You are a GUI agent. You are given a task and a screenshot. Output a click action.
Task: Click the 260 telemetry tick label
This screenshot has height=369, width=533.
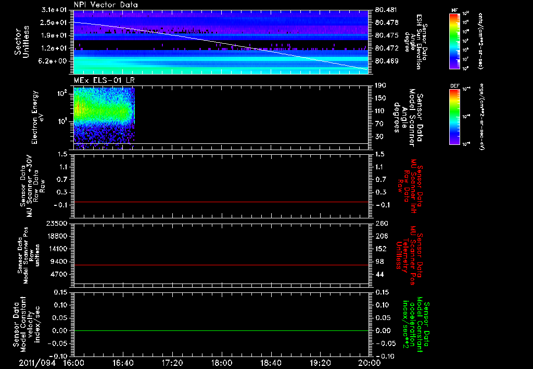pos(381,223)
